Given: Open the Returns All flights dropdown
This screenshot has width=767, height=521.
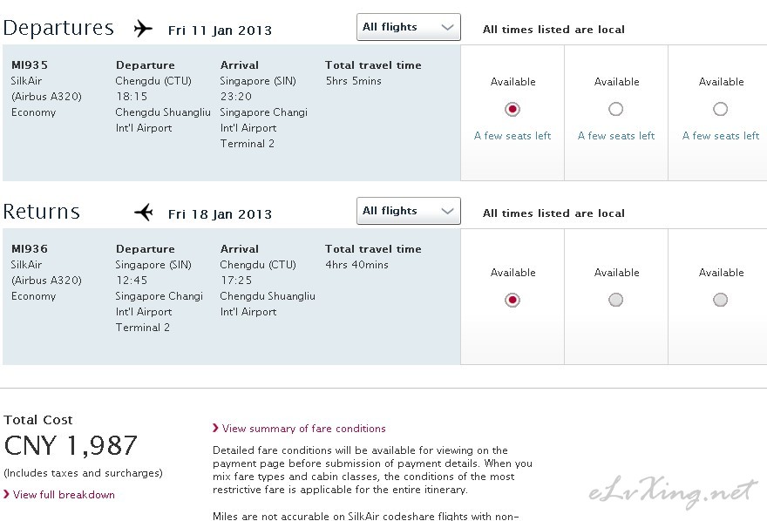Looking at the screenshot, I should point(409,211).
